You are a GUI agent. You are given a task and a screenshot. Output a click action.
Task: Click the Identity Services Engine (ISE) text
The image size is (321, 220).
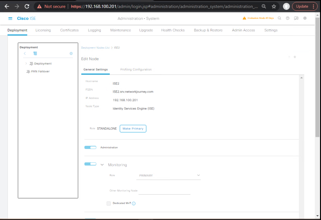[x=133, y=109]
